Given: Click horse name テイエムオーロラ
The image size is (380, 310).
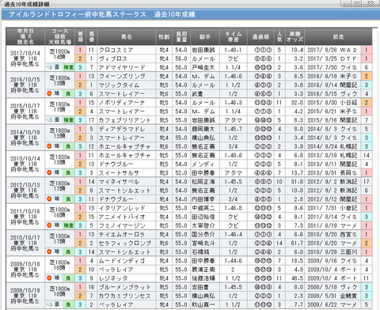Looking at the screenshot, I should 122,234.
